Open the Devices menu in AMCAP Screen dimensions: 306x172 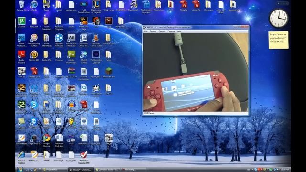tap(153, 31)
